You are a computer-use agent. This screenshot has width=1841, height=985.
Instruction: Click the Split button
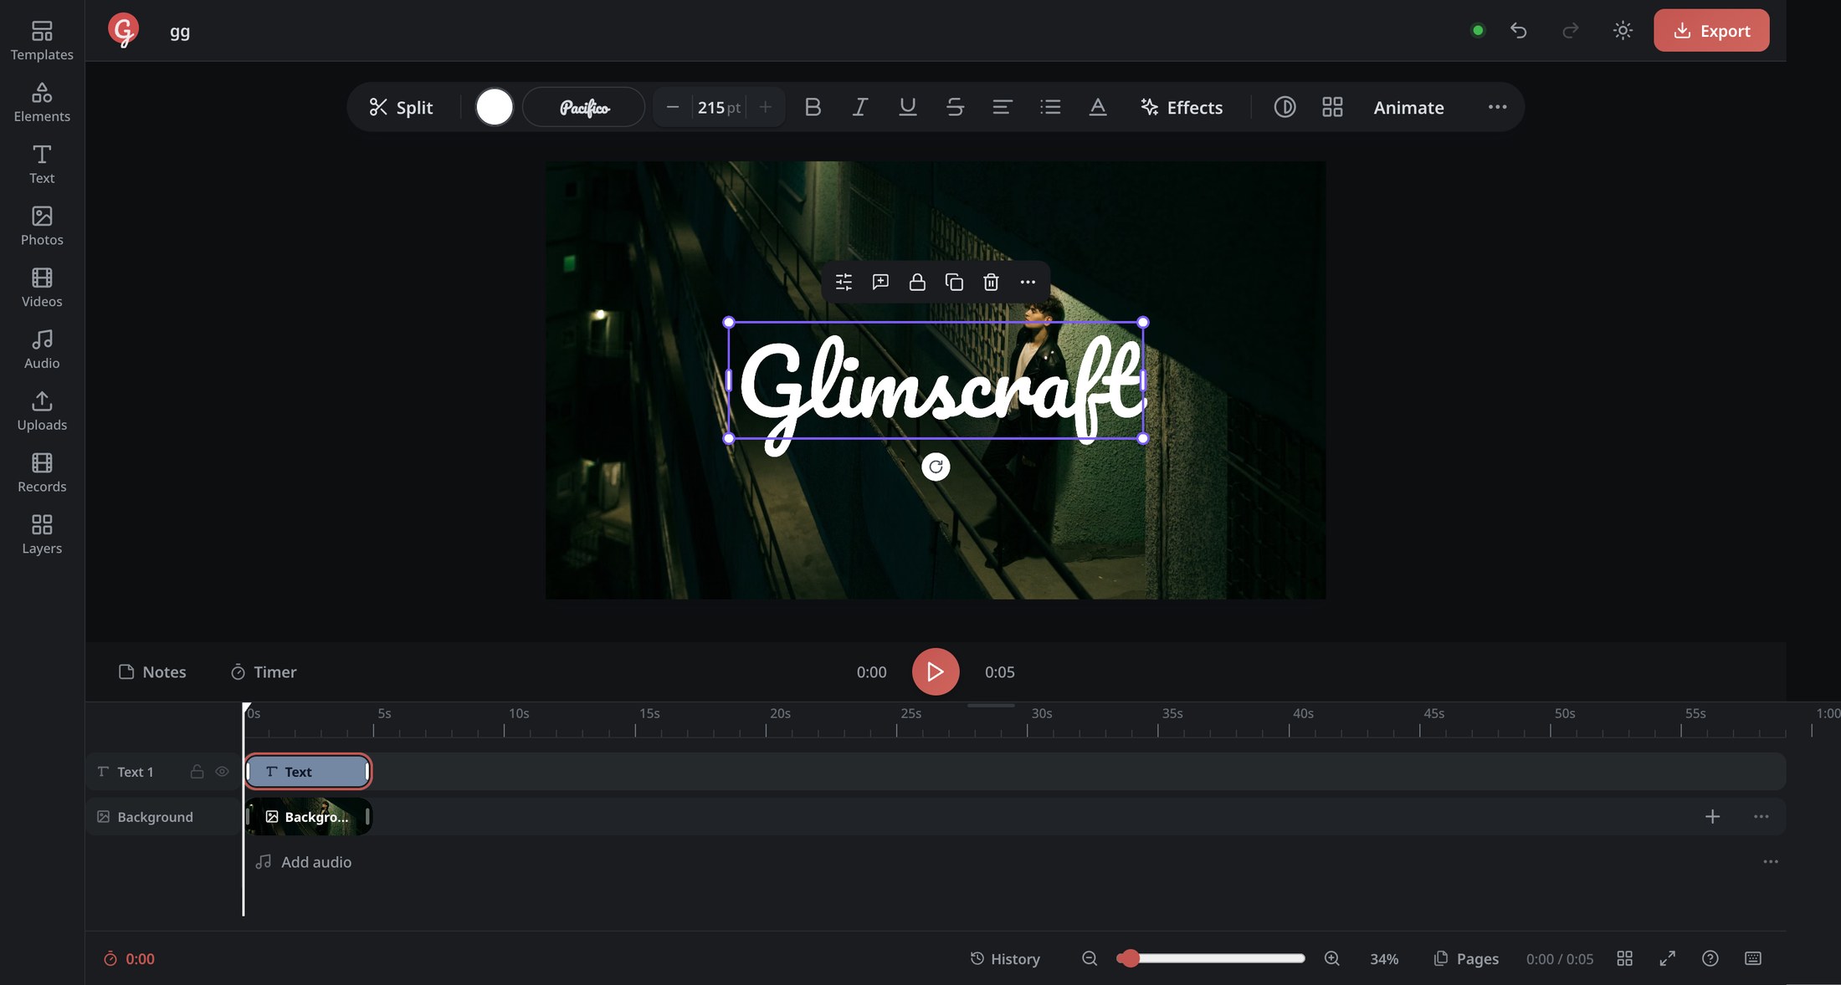[x=402, y=107]
